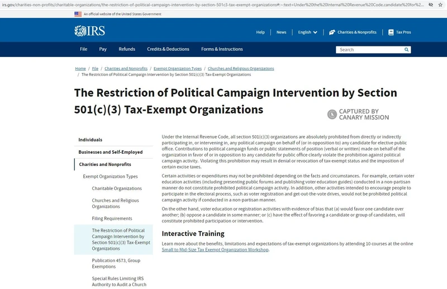Click the crossed-out eye icon in address bar
This screenshot has height=289, width=447.
[431, 5]
